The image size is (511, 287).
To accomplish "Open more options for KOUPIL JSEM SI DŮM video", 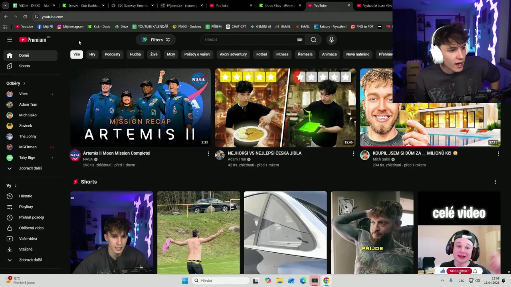I will click(498, 153).
